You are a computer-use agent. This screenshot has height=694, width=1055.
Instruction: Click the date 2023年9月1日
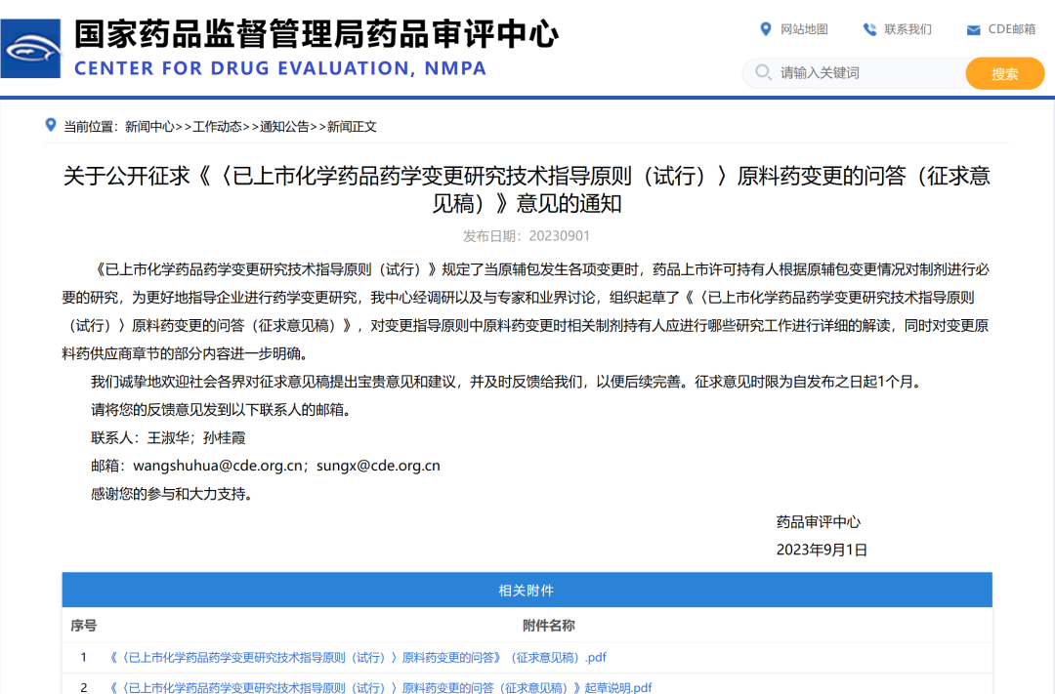[822, 551]
